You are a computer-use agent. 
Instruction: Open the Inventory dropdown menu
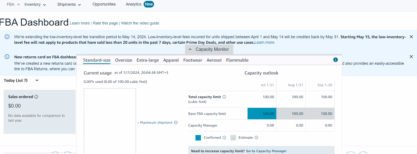pyautogui.click(x=35, y=4)
